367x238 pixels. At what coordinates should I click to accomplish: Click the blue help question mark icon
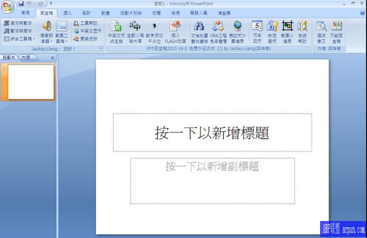[362, 13]
